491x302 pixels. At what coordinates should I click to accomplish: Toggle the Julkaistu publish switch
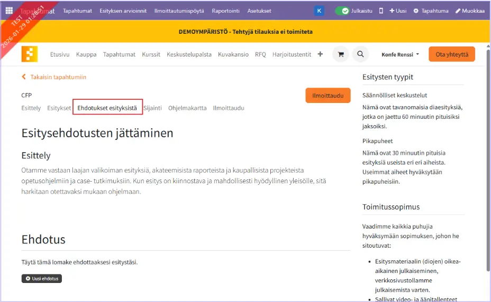pos(342,11)
